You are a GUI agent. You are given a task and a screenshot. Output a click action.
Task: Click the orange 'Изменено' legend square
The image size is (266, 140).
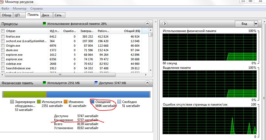tap(65, 102)
